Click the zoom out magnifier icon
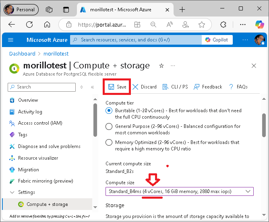 (153, 25)
